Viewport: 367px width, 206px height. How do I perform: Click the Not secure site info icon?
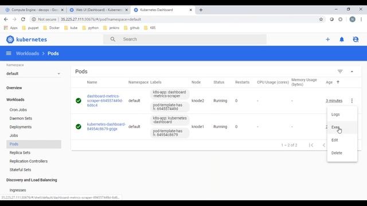click(x=34, y=19)
